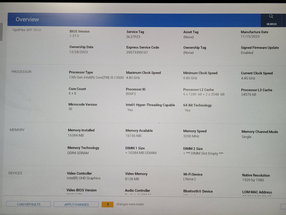
Task: Click Processor L3 Cache value 24576 kB
Action: [x=248, y=95]
